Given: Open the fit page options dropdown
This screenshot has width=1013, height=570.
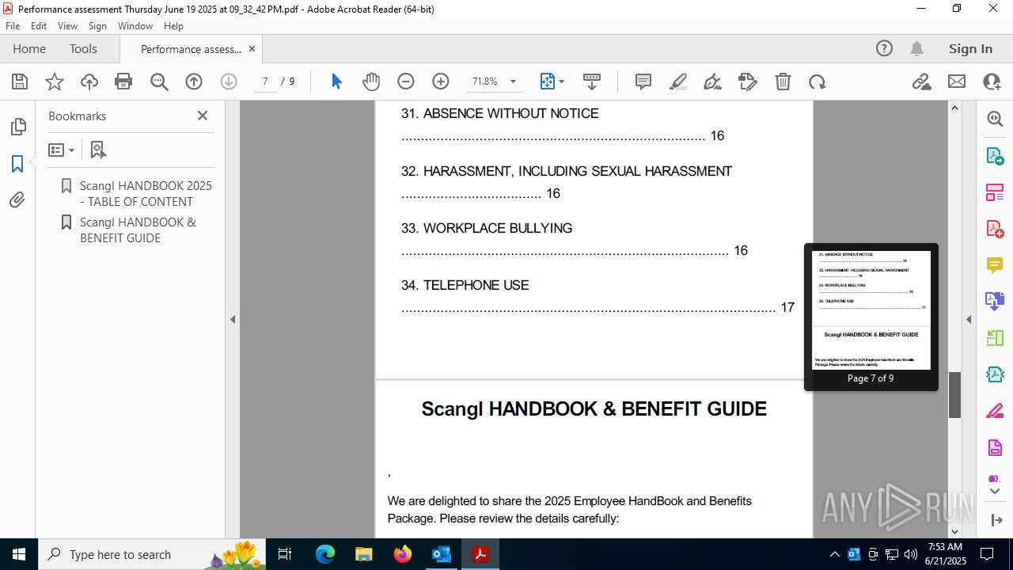Looking at the screenshot, I should pos(552,82).
